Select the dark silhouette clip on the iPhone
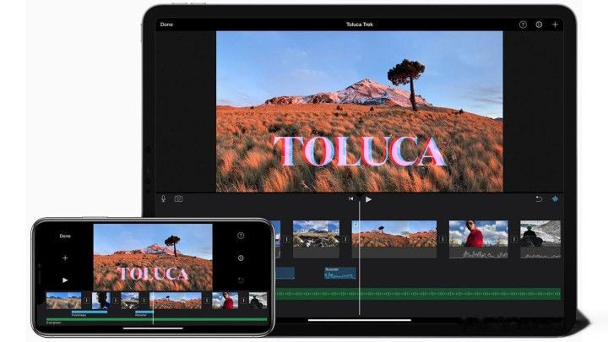Image resolution: width=608 pixels, height=342 pixels. point(100,301)
